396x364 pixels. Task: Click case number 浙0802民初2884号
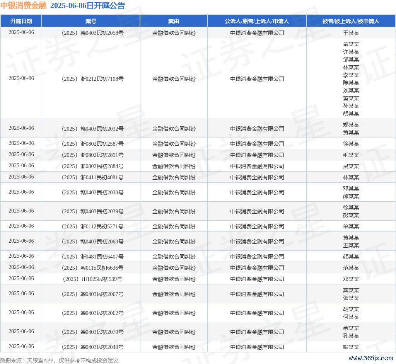tap(93, 166)
